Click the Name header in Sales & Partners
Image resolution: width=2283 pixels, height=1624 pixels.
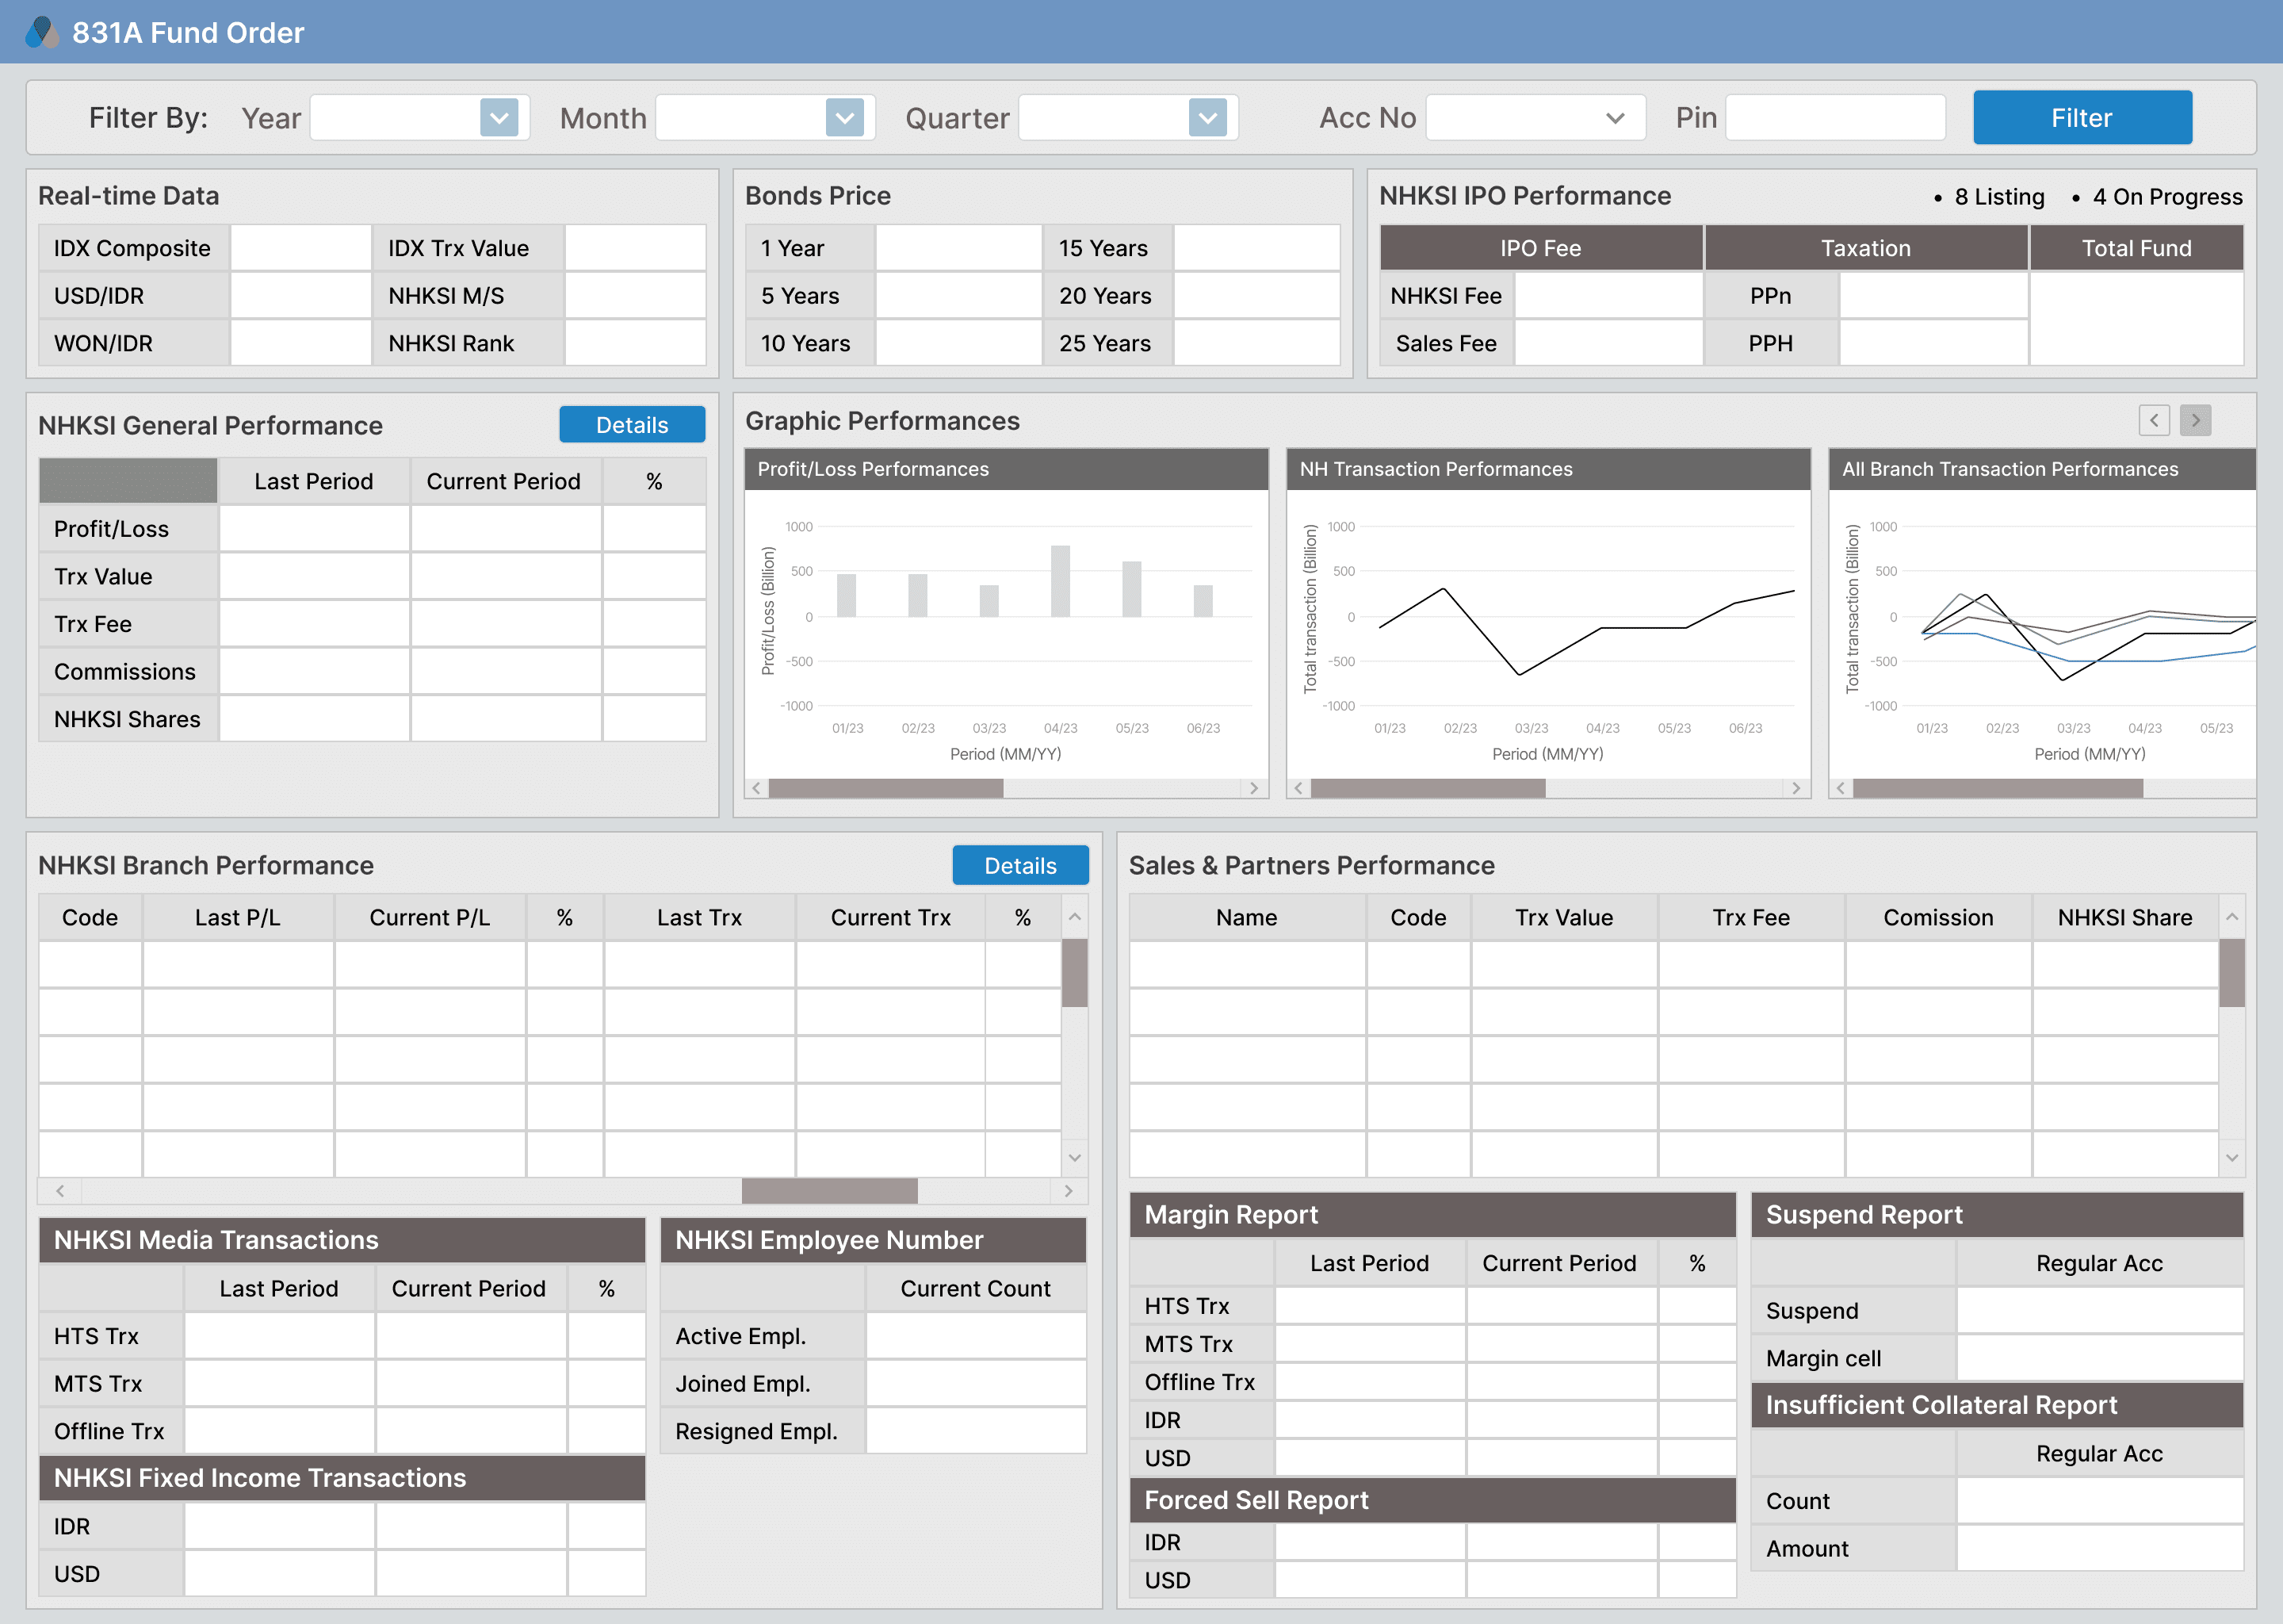1246,918
